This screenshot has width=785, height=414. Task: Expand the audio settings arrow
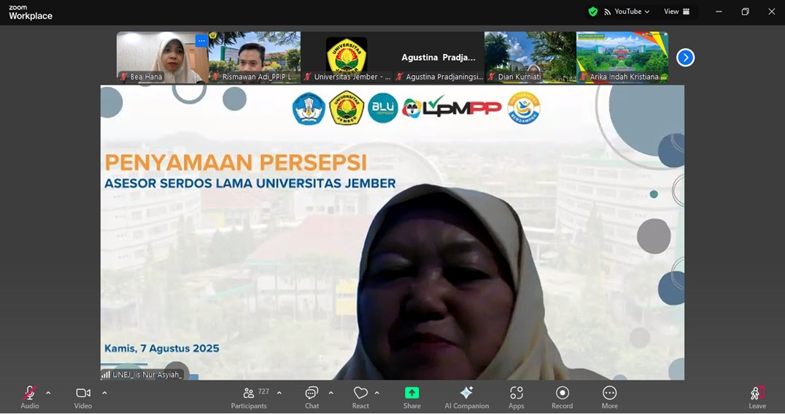pos(48,393)
